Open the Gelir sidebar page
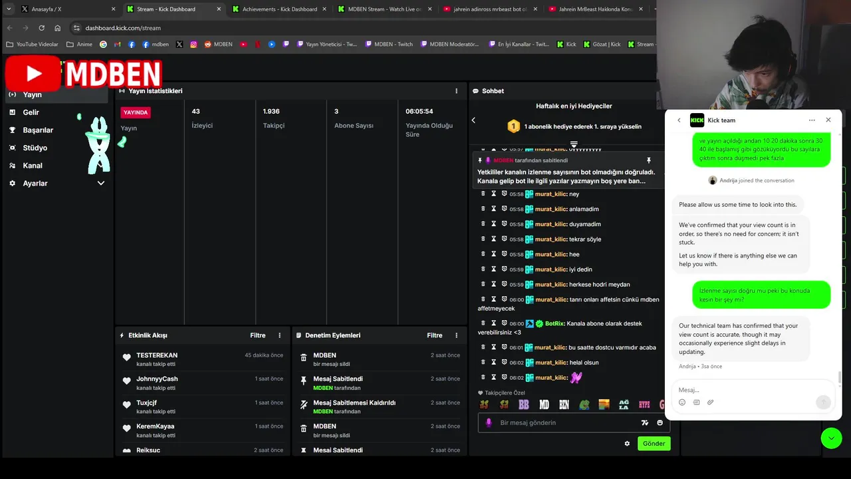 tap(31, 112)
